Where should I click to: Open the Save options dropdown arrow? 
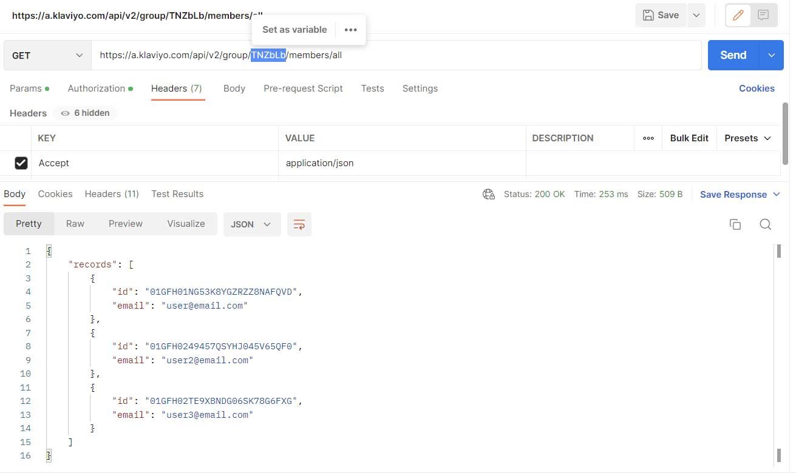point(696,15)
